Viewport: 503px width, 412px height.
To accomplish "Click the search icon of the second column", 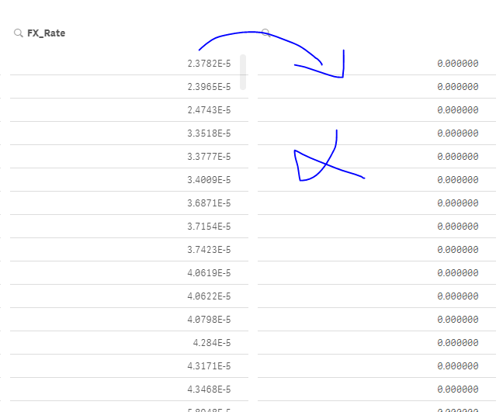I will 265,33.
